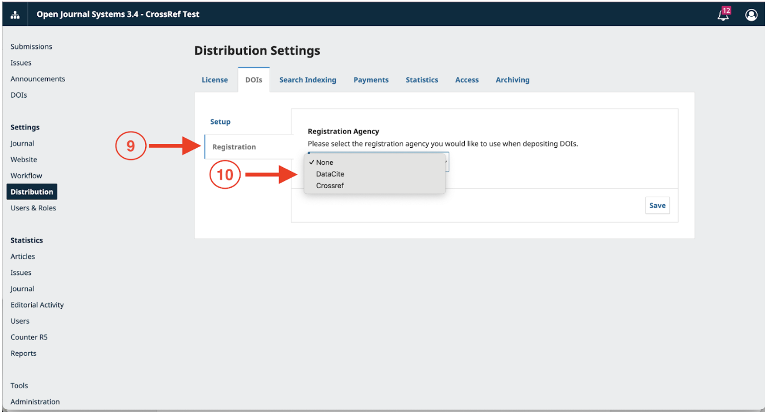
Task: Go to Administration in the sidebar
Action: pyautogui.click(x=34, y=401)
